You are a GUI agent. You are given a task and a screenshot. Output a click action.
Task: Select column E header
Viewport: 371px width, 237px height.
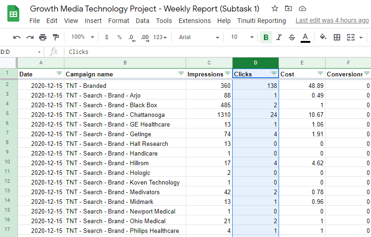(302, 63)
